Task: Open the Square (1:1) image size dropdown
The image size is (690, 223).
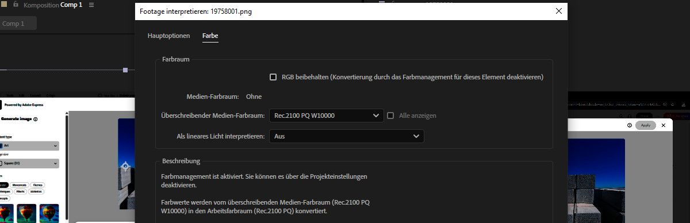Action: coord(29,163)
